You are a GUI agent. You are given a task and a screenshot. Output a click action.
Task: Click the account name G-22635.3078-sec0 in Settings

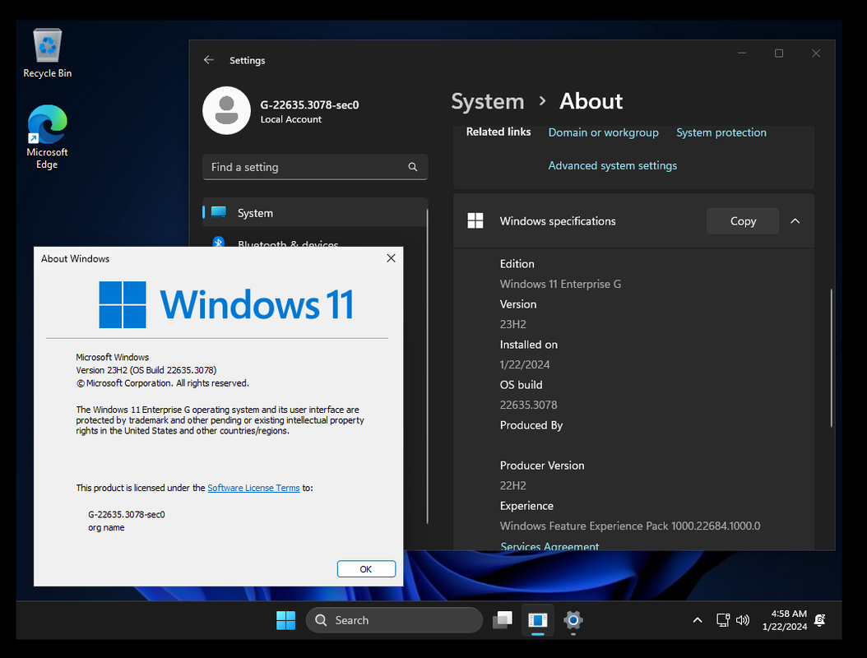point(309,104)
